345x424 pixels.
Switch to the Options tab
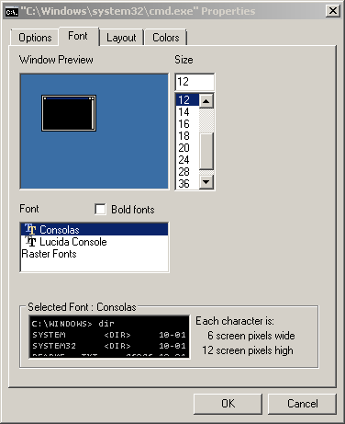click(35, 38)
